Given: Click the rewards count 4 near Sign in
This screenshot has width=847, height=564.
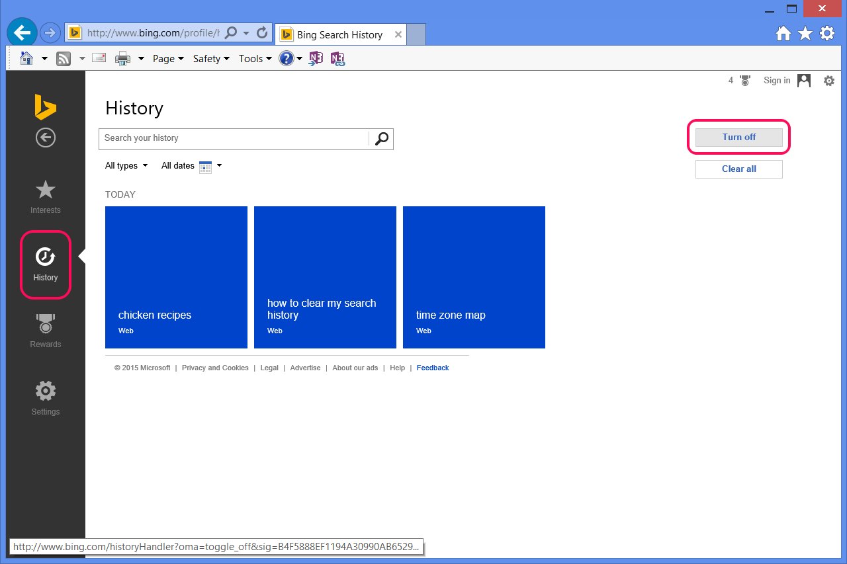Looking at the screenshot, I should pos(731,81).
